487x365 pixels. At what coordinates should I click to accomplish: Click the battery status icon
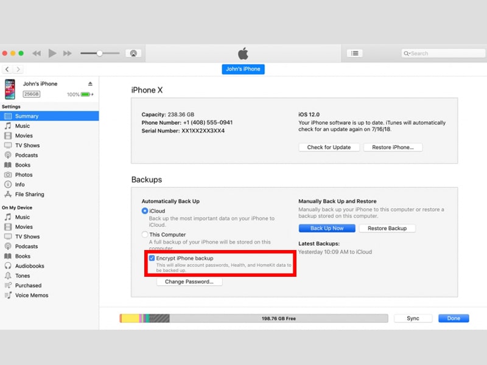click(x=86, y=94)
